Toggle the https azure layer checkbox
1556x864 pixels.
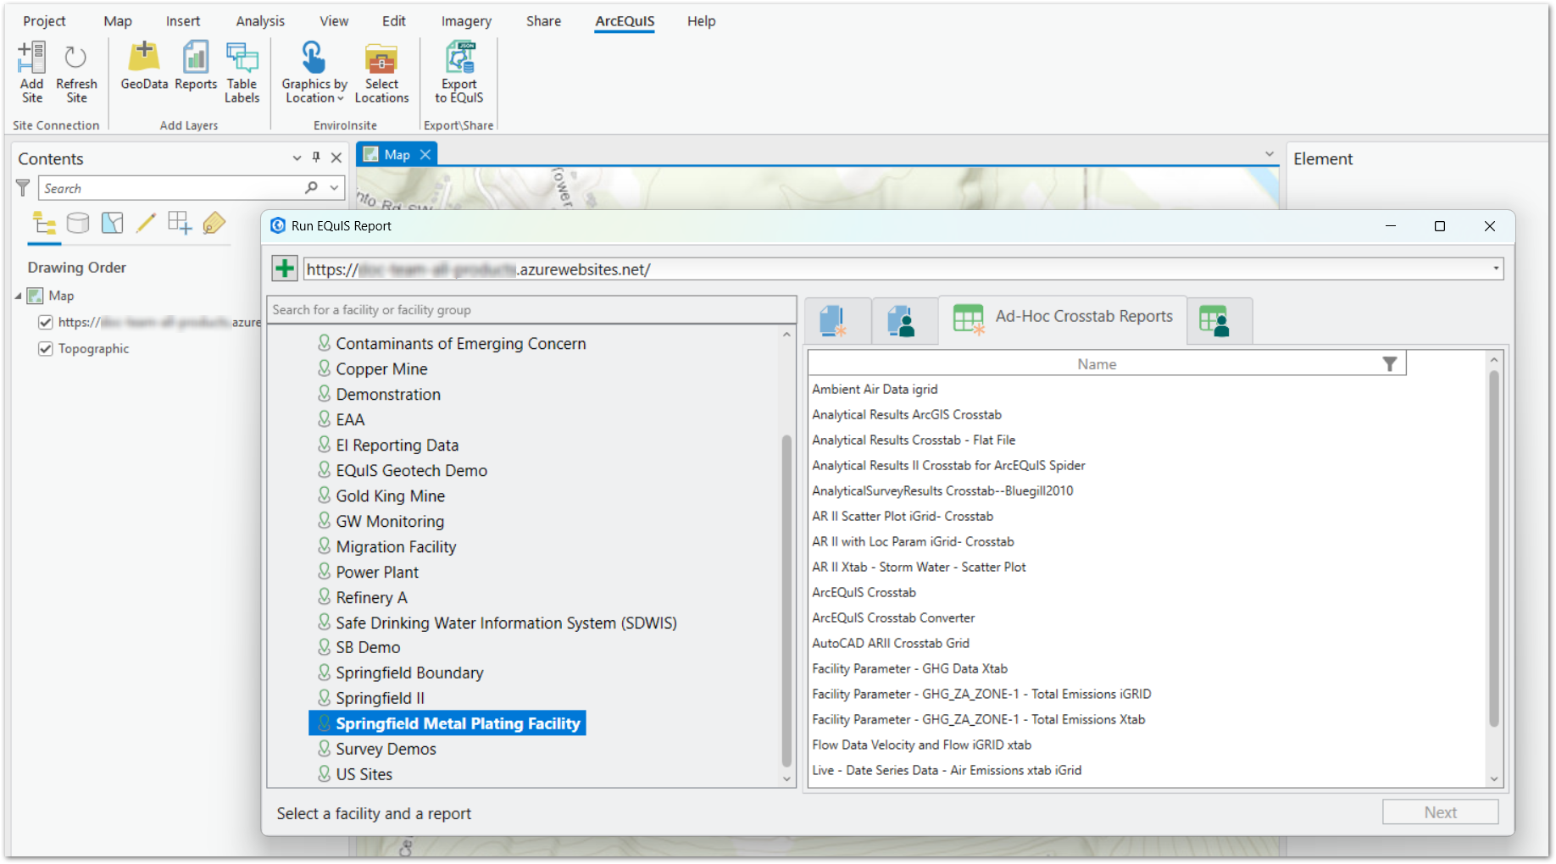click(46, 322)
